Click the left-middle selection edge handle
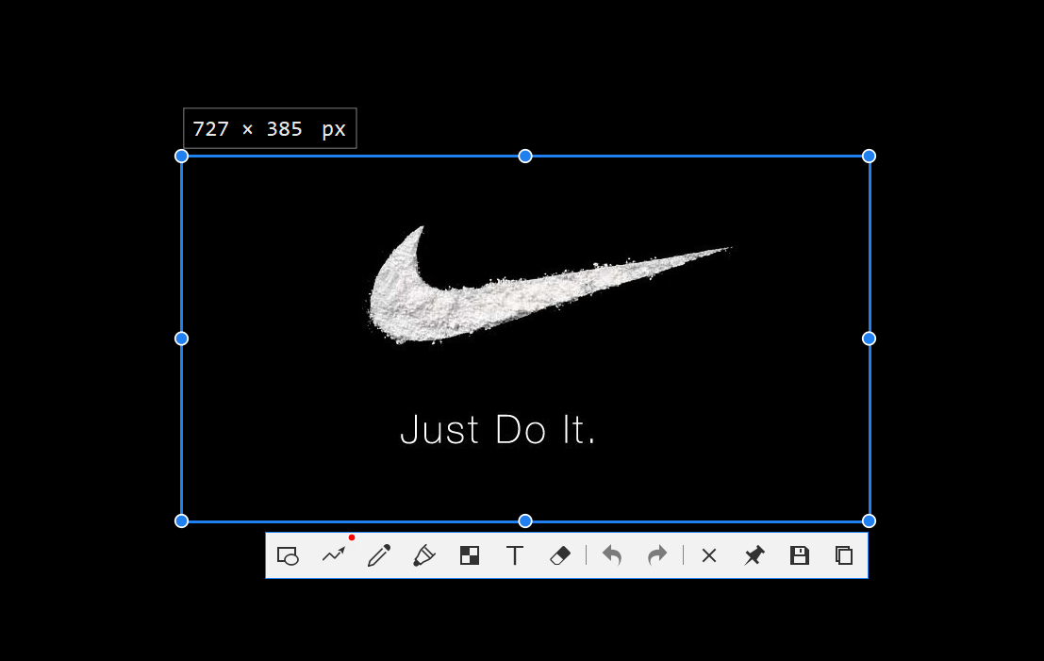1044x661 pixels. pyautogui.click(x=181, y=339)
